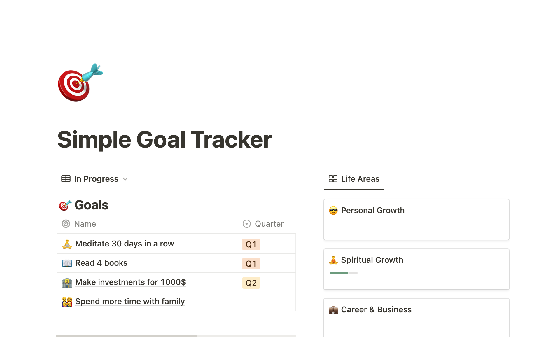
Task: Switch to the Life Areas tab
Action: pyautogui.click(x=360, y=179)
